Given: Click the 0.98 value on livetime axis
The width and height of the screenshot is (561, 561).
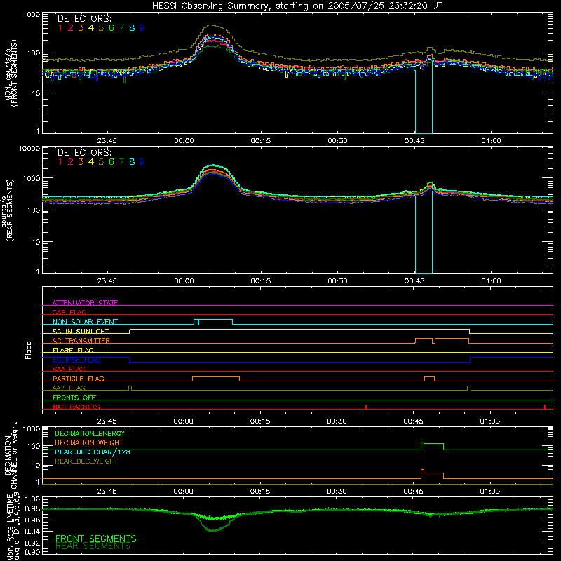Looking at the screenshot, I should (x=32, y=508).
